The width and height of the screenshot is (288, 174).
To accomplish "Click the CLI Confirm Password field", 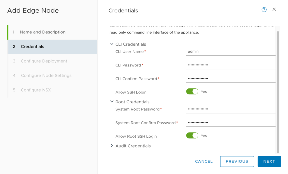I will coord(231,79).
